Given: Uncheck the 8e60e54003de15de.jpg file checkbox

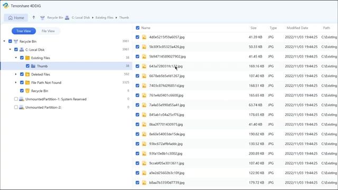Looking at the screenshot, I should pos(137,134).
